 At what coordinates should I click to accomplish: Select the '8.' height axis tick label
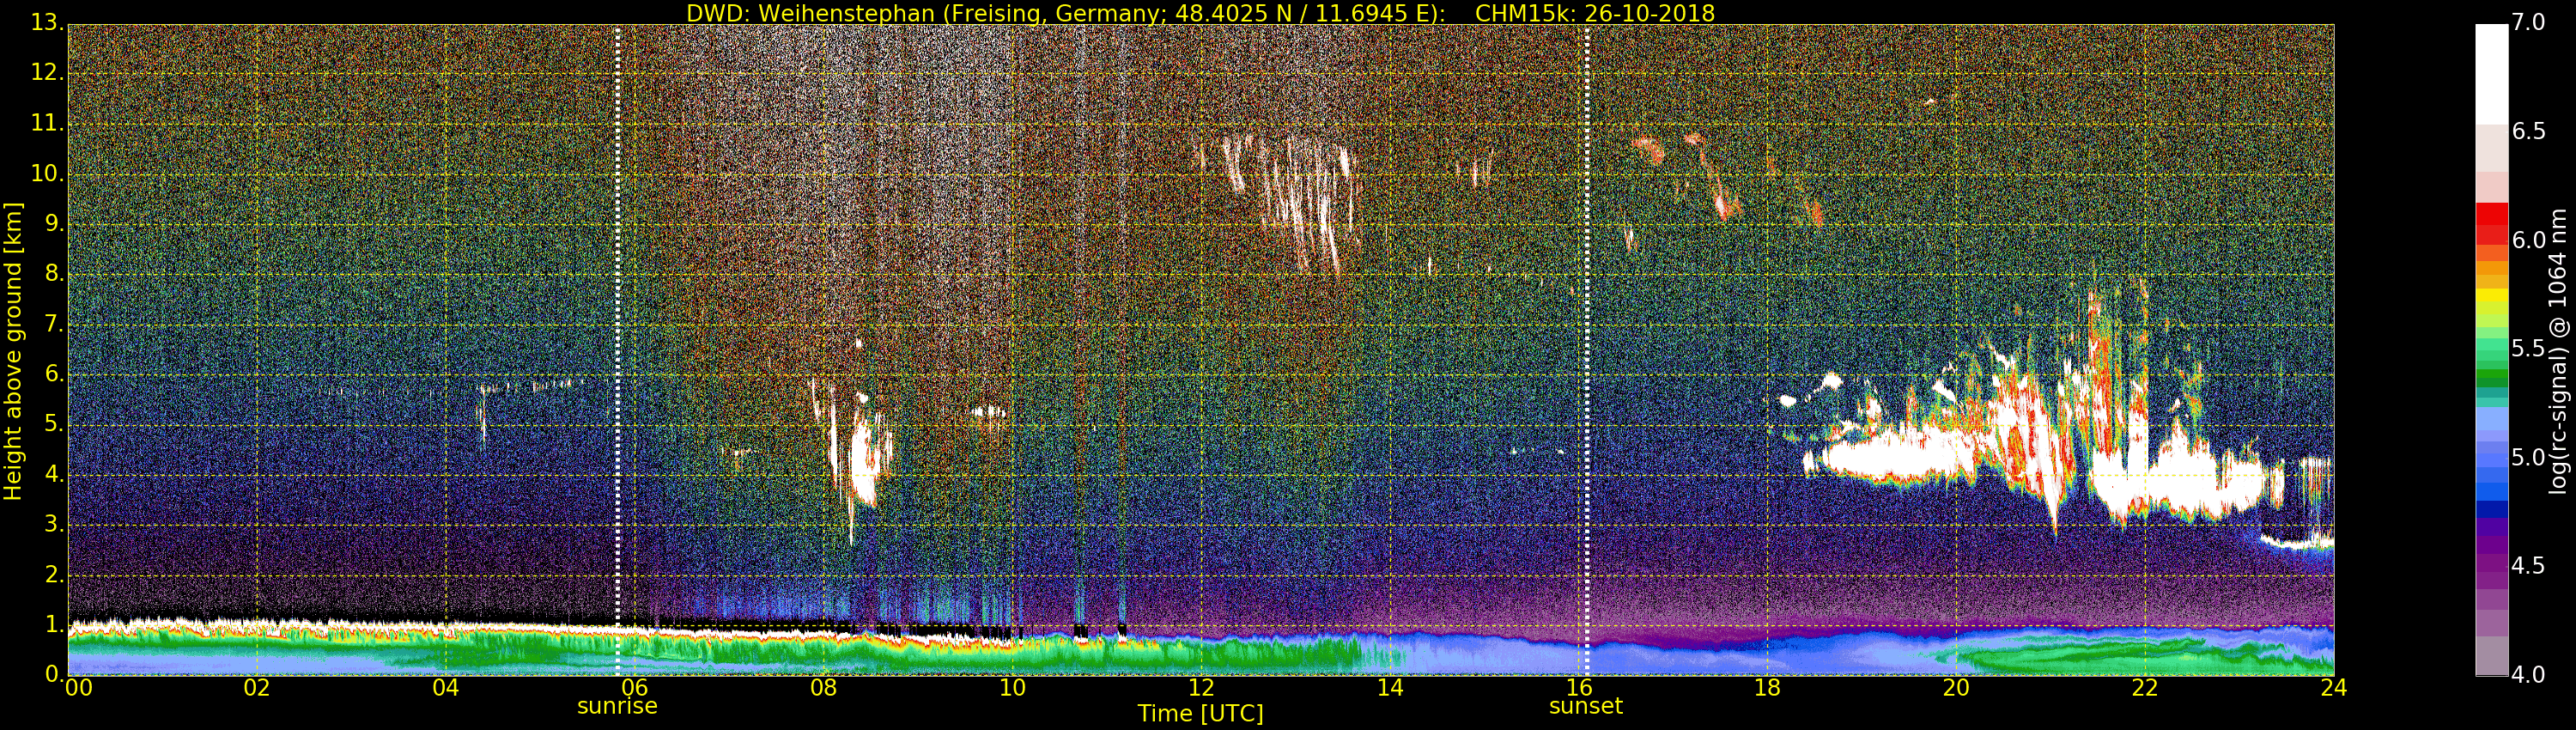pyautogui.click(x=54, y=273)
